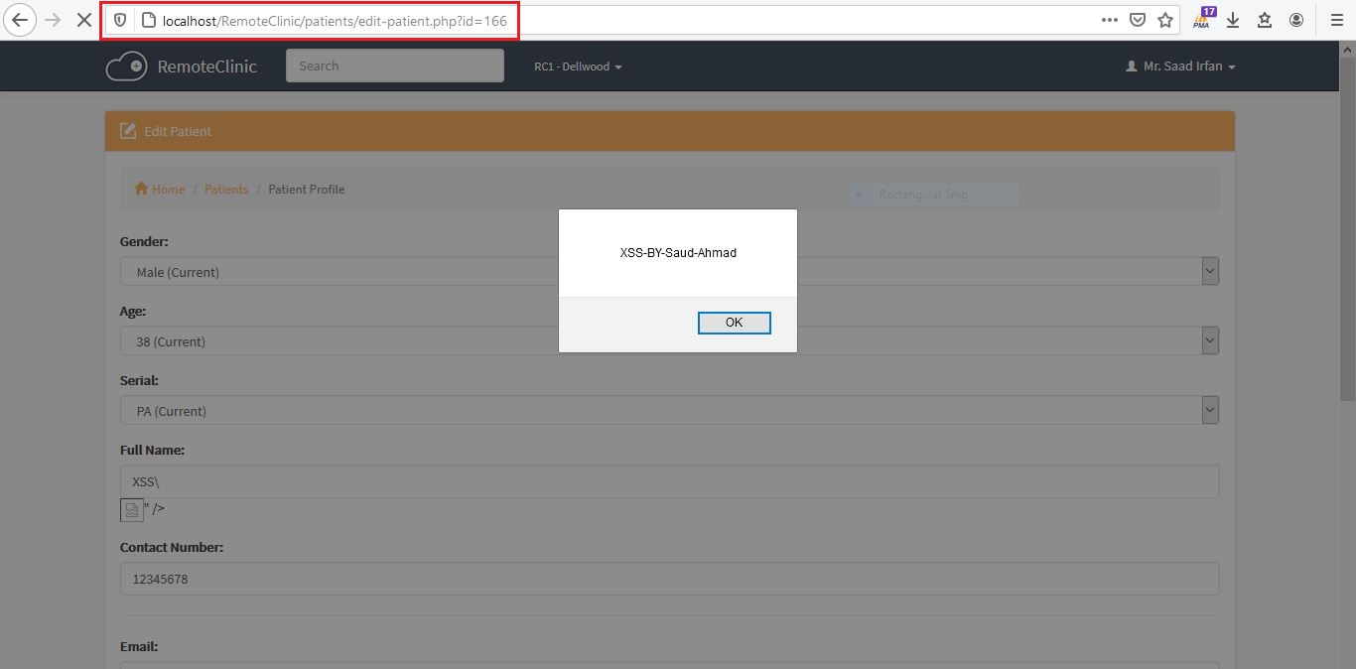Click Patient Profile breadcrumb text

(307, 189)
